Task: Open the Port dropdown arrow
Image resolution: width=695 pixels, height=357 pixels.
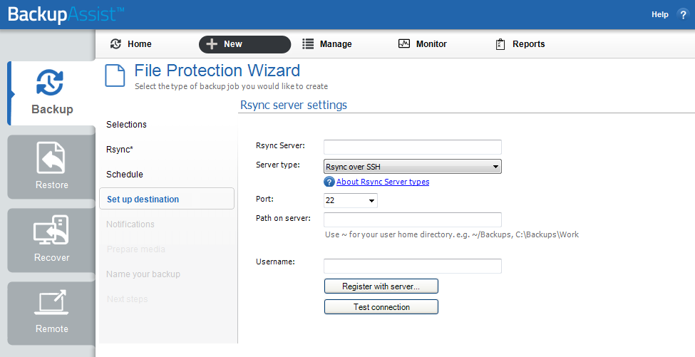Action: point(371,201)
